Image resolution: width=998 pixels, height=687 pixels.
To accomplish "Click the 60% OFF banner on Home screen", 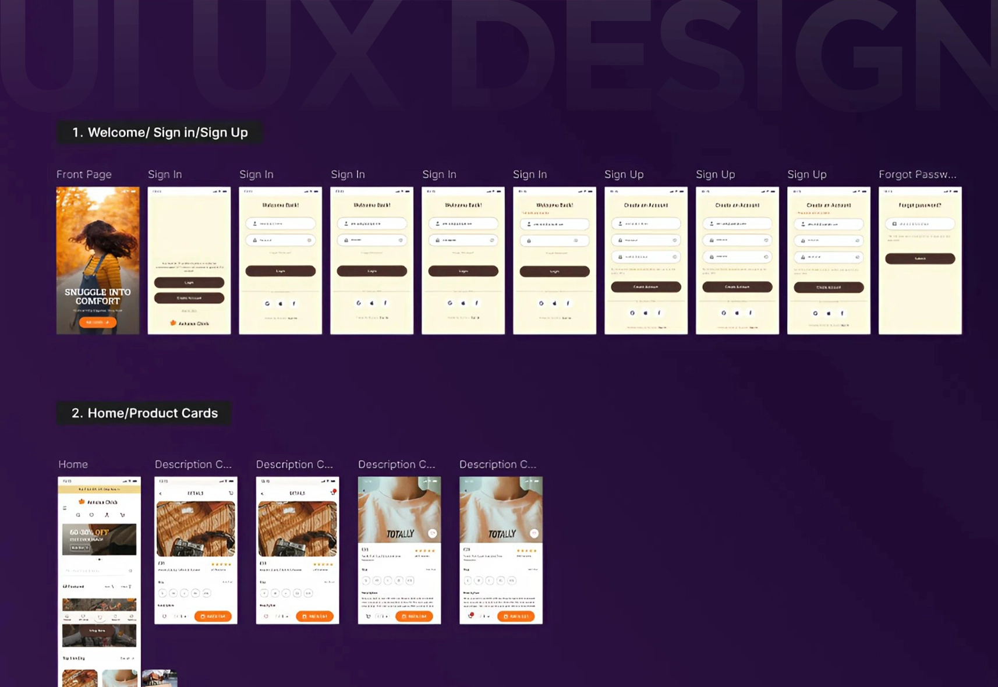I will 99,539.
